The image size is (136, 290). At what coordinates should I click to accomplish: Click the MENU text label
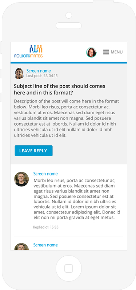pyautogui.click(x=117, y=52)
